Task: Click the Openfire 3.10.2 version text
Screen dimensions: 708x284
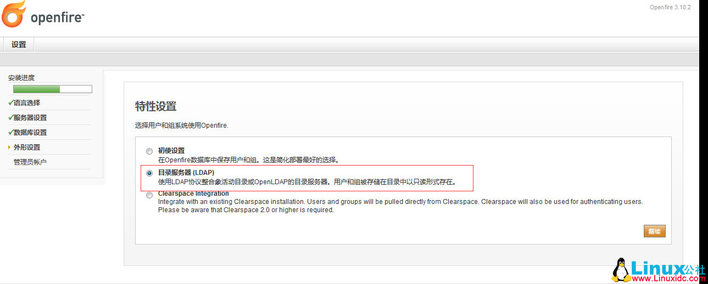Action: click(670, 7)
